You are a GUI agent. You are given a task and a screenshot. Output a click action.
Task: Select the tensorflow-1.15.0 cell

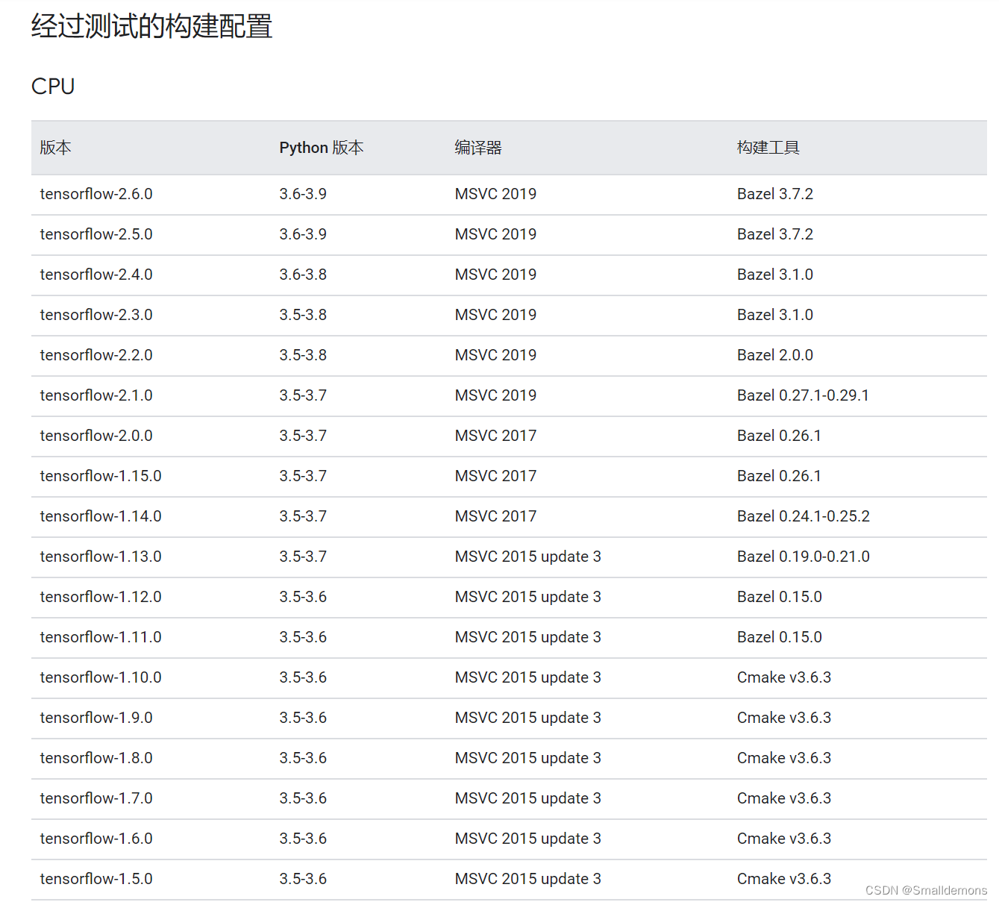point(101,476)
